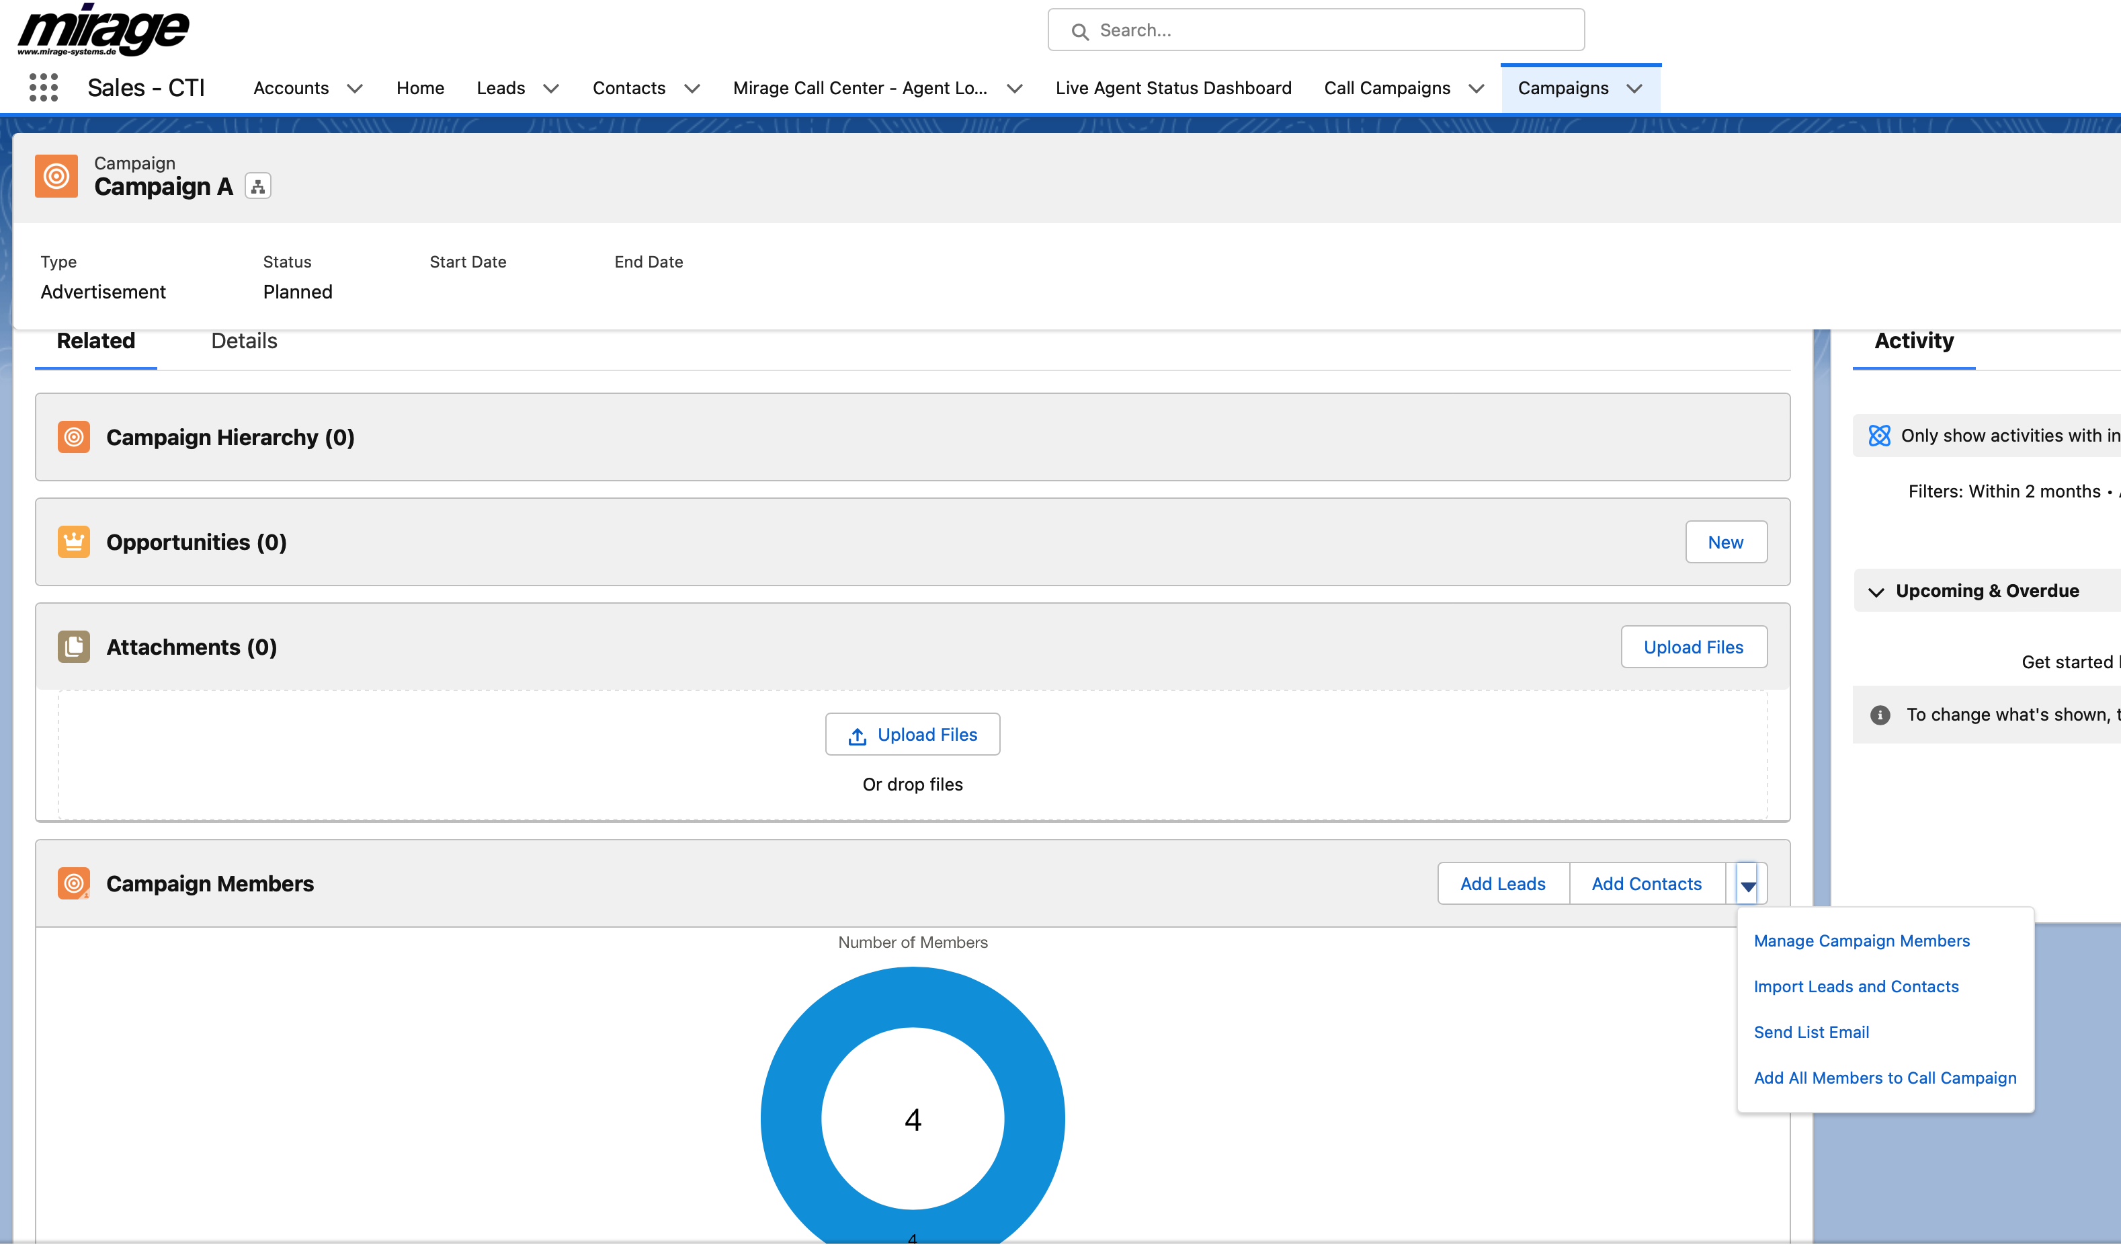Open the Call Campaigns dropdown chevron
2121x1245 pixels.
point(1475,88)
